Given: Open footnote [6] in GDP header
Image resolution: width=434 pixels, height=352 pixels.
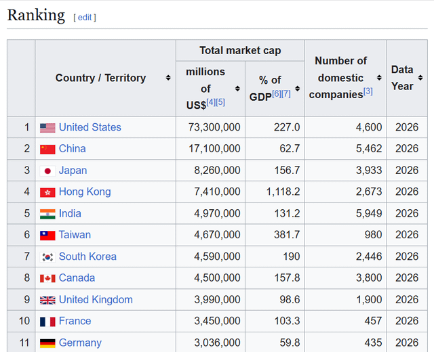Looking at the screenshot, I should coord(277,94).
